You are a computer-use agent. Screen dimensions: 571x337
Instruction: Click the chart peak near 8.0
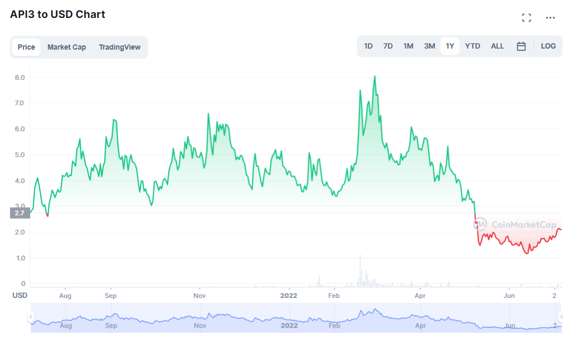coord(375,77)
